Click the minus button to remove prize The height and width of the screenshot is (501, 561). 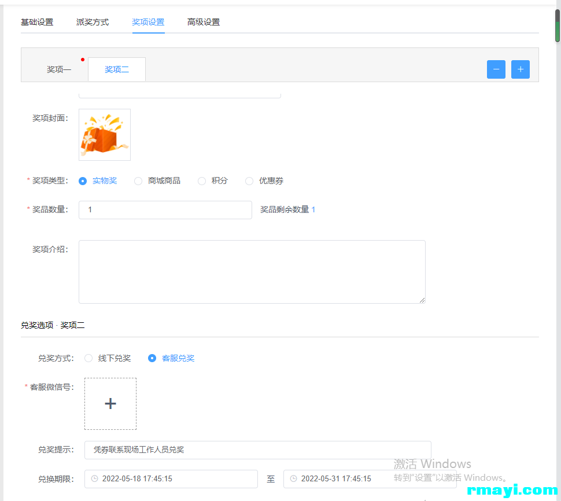[496, 69]
